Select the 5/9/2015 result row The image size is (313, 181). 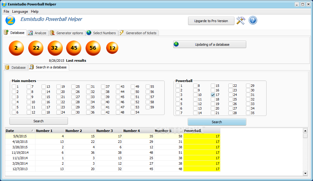point(113,136)
